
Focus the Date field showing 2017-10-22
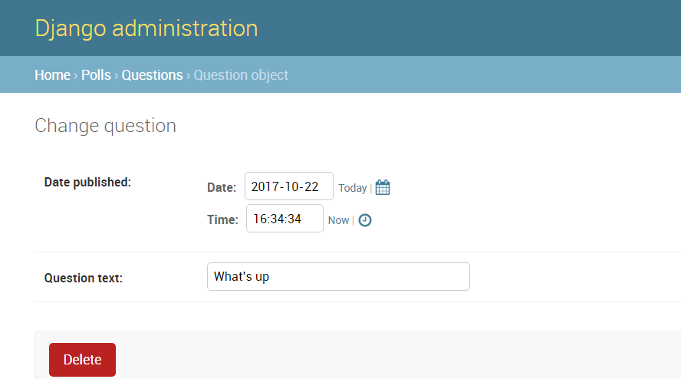click(289, 186)
